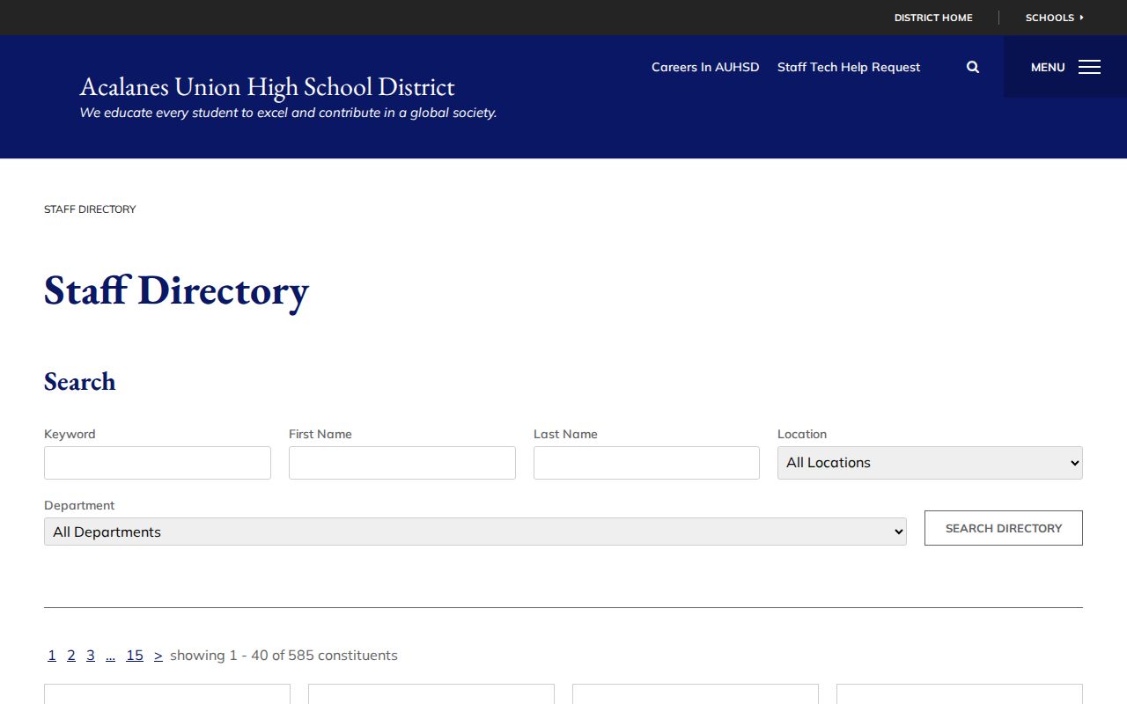
Task: Expand the SCHOOLS dropdown in top bar
Action: click(1055, 18)
